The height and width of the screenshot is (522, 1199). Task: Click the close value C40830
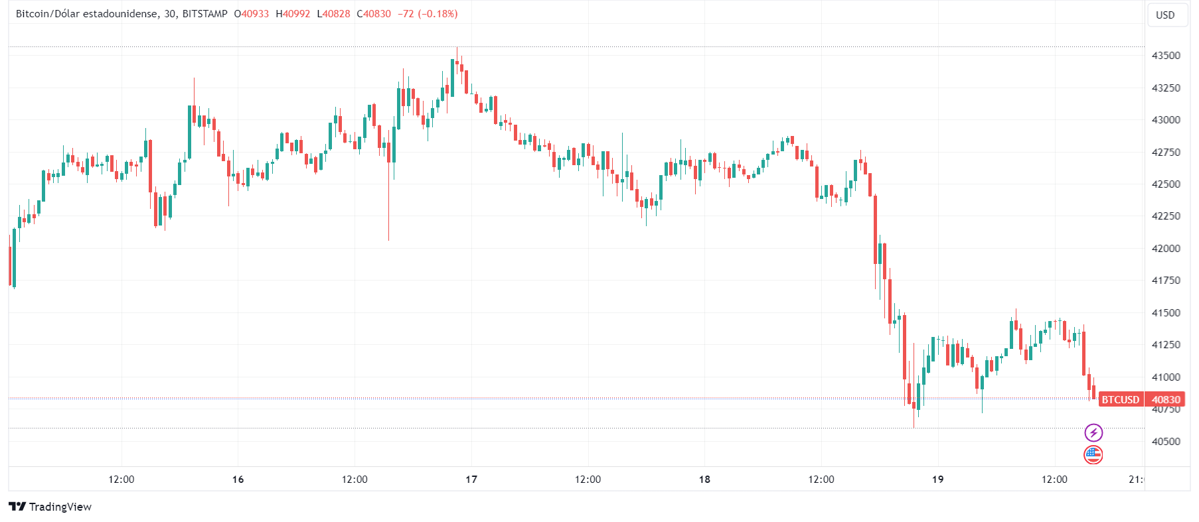click(374, 14)
